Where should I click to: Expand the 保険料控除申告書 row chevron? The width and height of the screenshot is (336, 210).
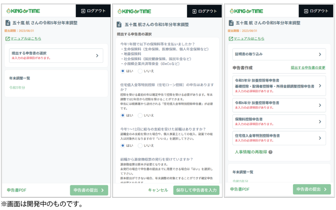tap(320, 121)
